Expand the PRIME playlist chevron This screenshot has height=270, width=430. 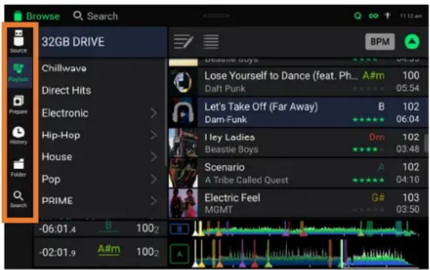pyautogui.click(x=154, y=201)
